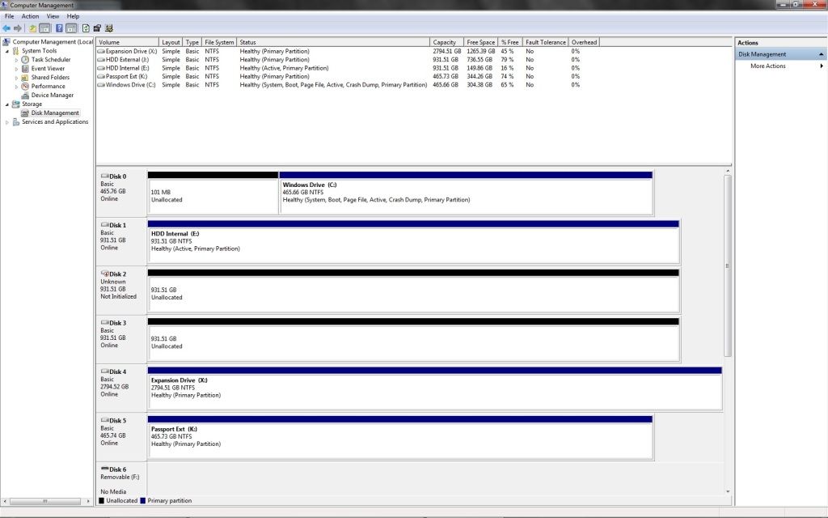Collapse the Storage tree node
This screenshot has height=518, width=828.
[x=6, y=104]
